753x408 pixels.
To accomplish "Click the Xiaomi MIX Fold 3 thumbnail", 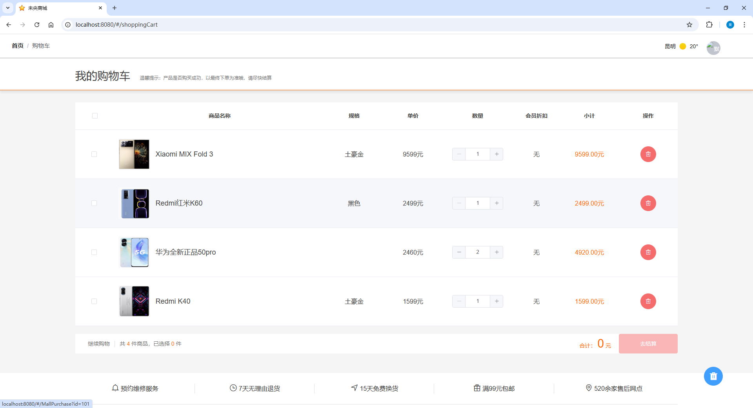I will 134,154.
